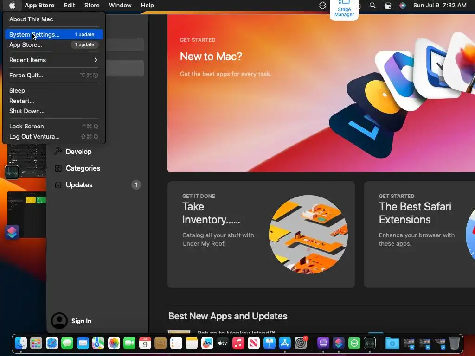The height and width of the screenshot is (356, 475).
Task: Click the Develop hammer icon
Action: [x=58, y=151]
